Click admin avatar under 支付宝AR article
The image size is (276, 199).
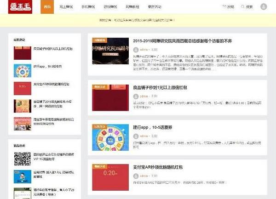tap(136, 176)
